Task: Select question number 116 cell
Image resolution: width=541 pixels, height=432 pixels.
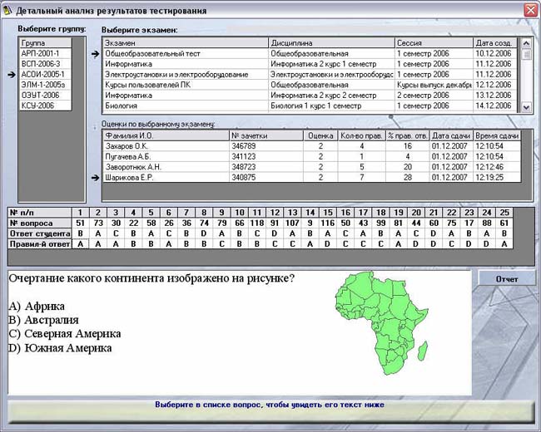Action: pyautogui.click(x=328, y=223)
